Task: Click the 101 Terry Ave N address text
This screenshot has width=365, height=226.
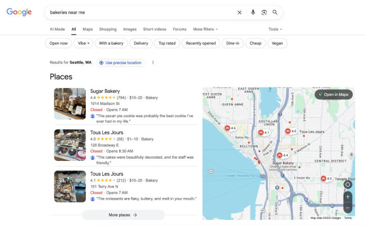Action: pos(104,187)
